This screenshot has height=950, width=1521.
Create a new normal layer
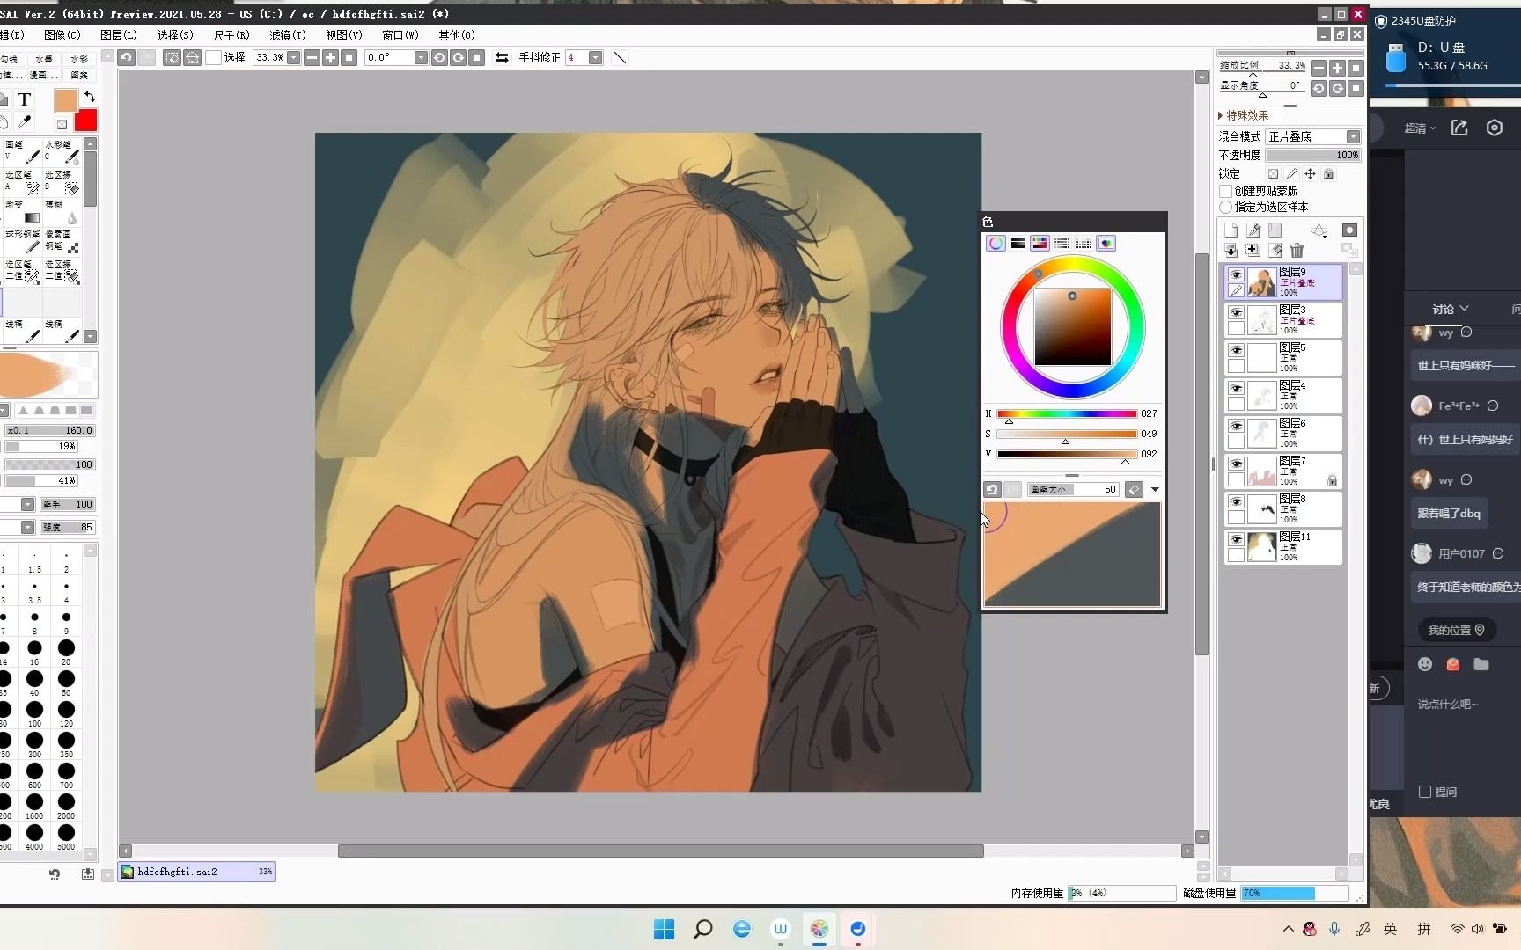pos(1231,230)
